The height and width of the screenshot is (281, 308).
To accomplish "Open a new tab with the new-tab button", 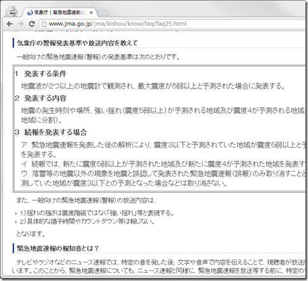I will [x=104, y=13].
